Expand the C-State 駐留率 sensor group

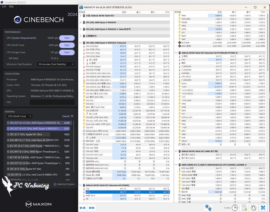click(x=80, y=29)
